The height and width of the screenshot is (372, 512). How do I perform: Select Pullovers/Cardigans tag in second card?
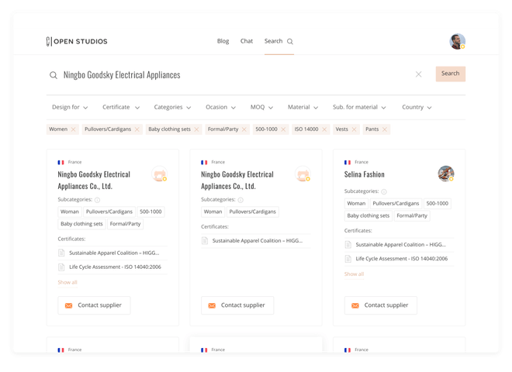pyautogui.click(x=252, y=212)
